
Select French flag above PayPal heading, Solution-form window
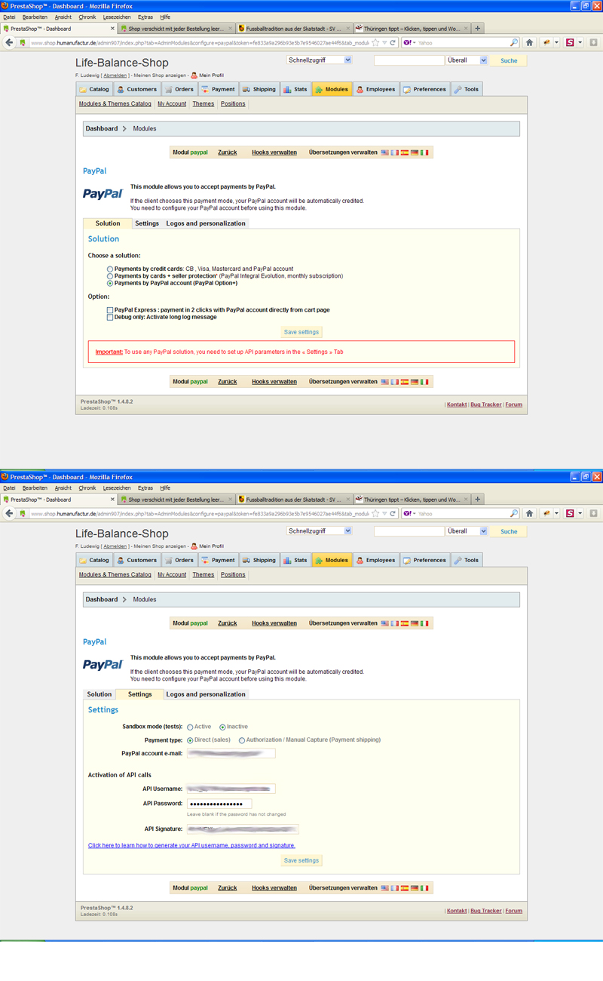coord(394,152)
